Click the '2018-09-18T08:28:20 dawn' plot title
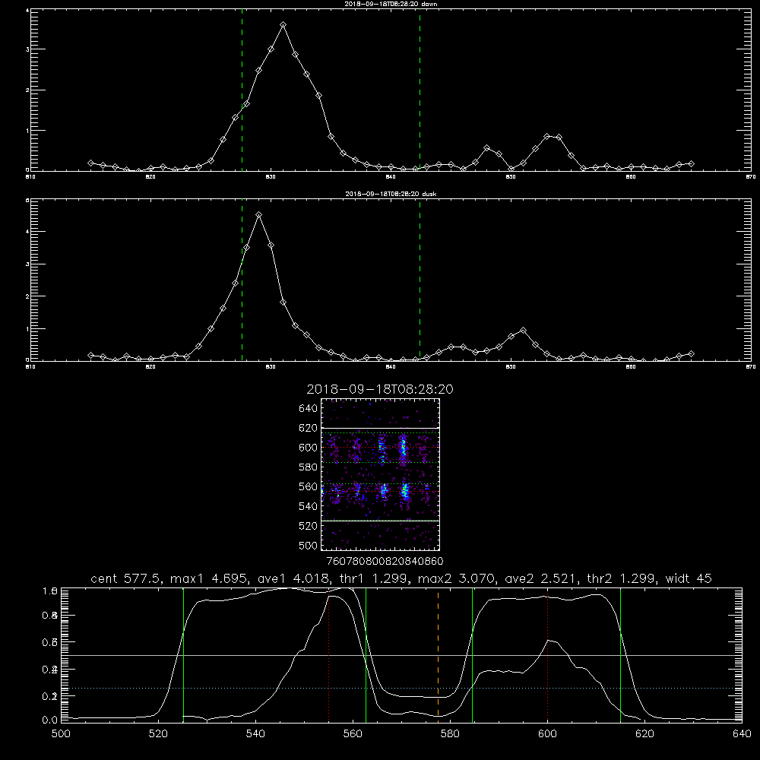The image size is (760, 760). [391, 4]
